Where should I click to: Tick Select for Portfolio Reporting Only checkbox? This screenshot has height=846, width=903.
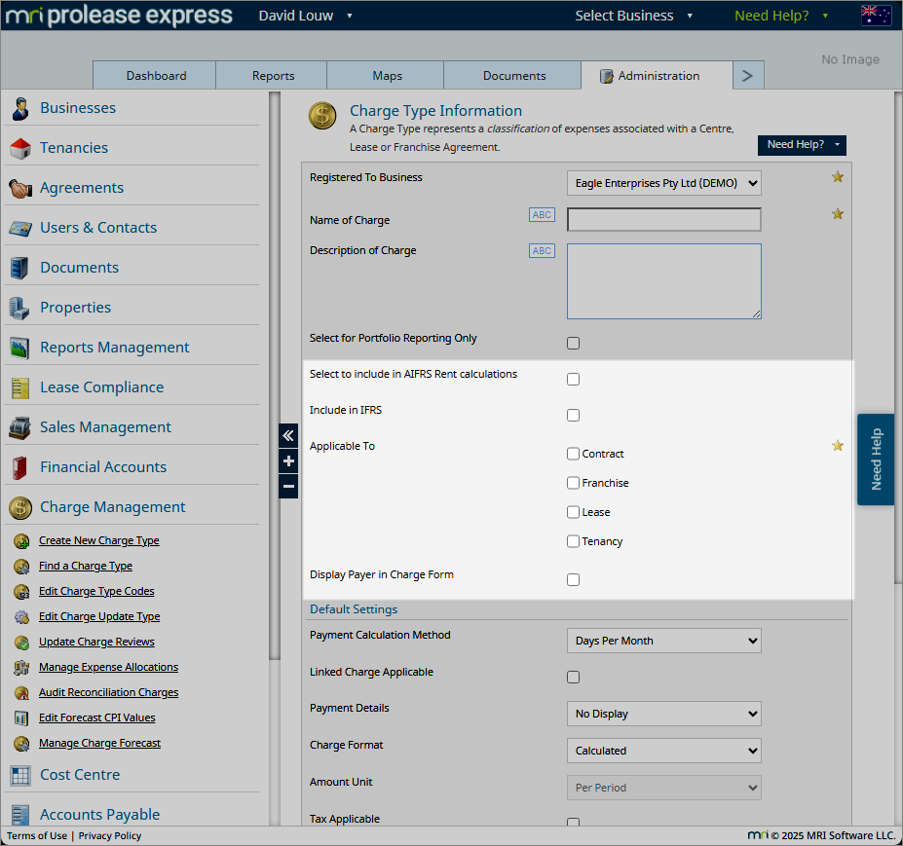pyautogui.click(x=573, y=343)
